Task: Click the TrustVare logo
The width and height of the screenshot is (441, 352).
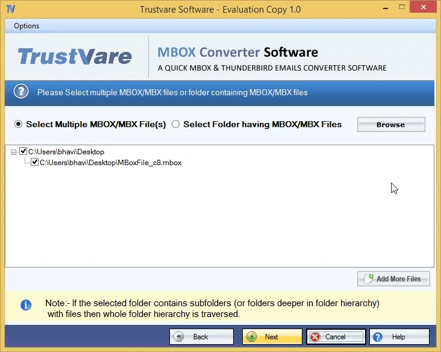Action: point(75,56)
